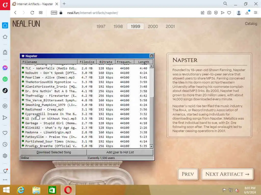Select Smashing_Pumpkins_1979 song row
The height and width of the screenshot is (195, 261).
tap(85, 105)
